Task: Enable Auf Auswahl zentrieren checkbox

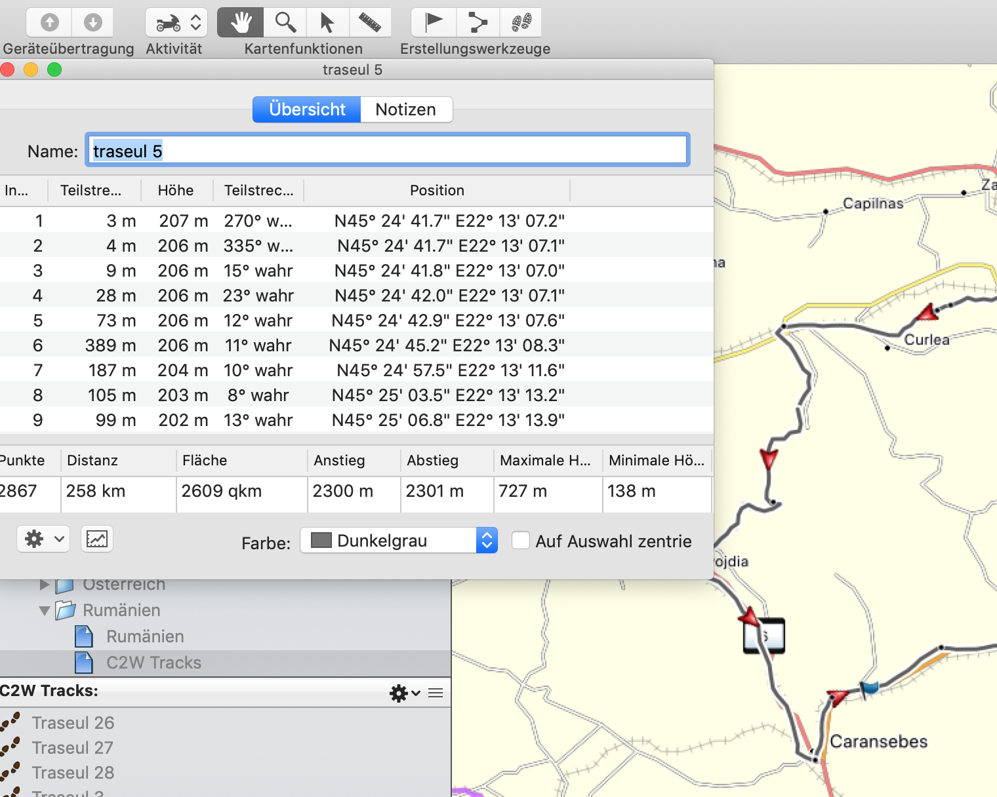Action: 521,541
